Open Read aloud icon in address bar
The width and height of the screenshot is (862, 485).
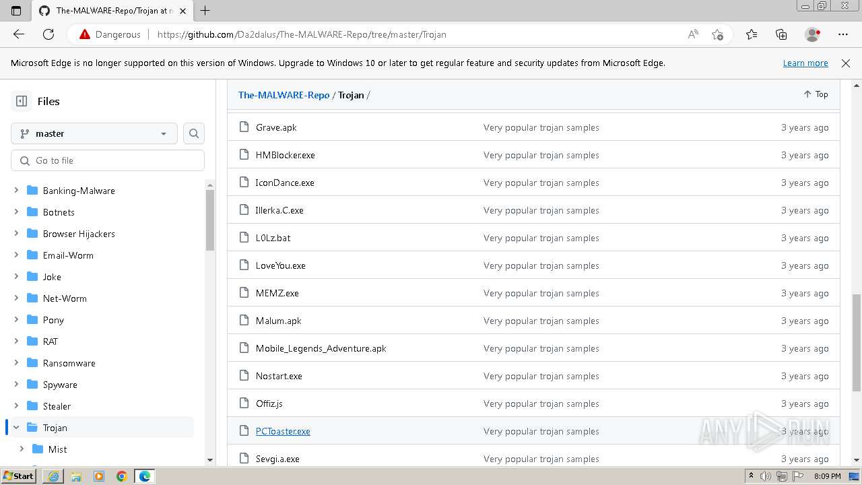[693, 34]
